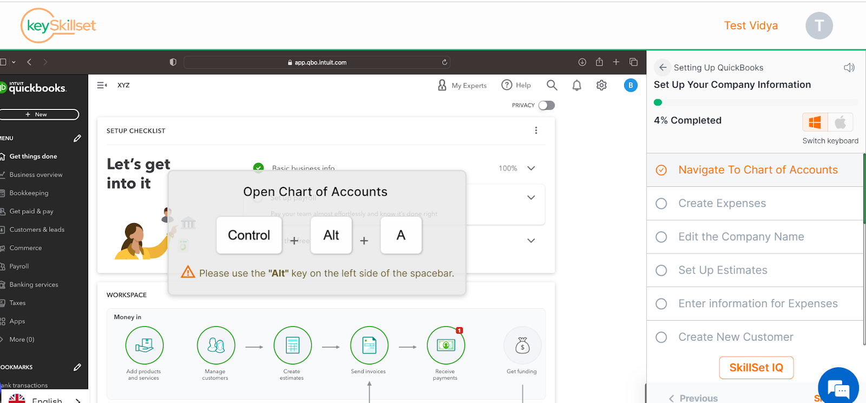Click the keySkillset logo
The width and height of the screenshot is (866, 403).
(58, 25)
